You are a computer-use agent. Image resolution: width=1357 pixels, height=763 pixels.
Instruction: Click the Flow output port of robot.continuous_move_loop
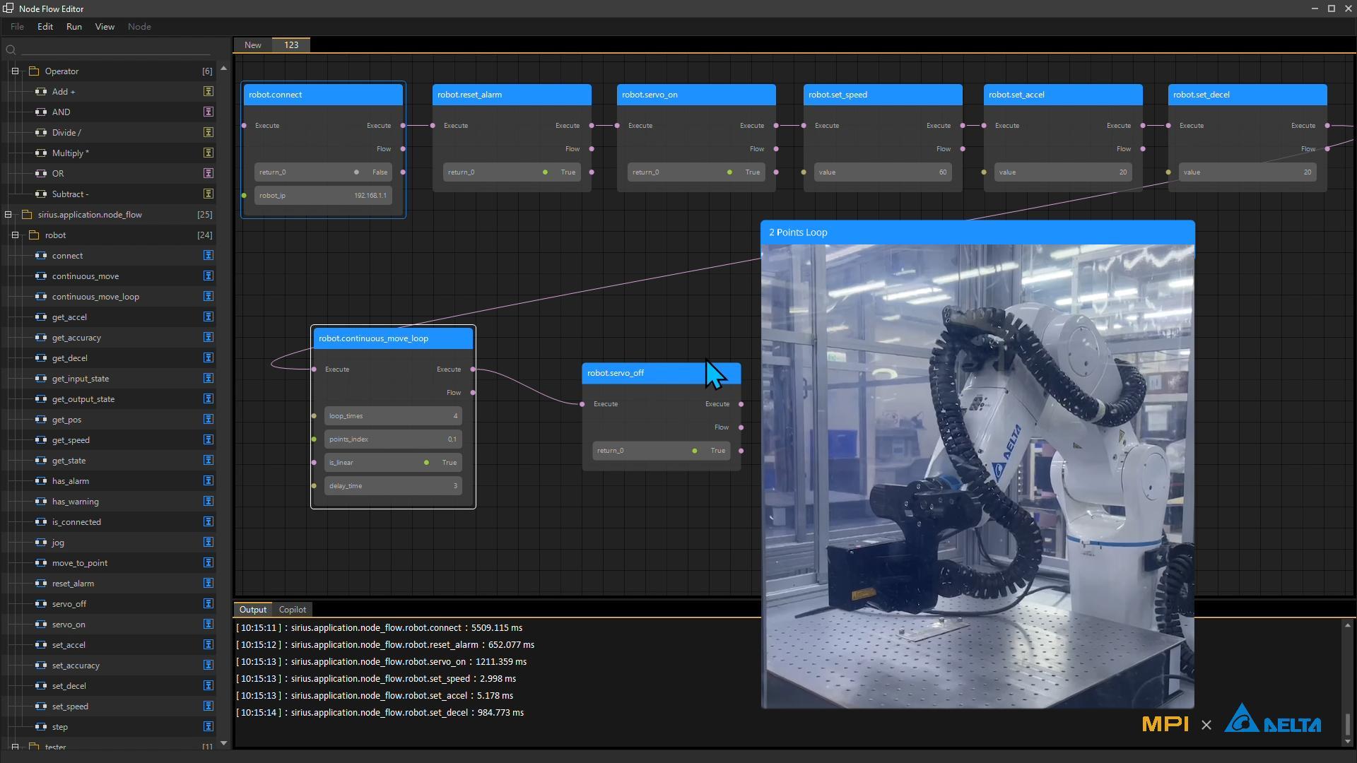click(x=473, y=393)
